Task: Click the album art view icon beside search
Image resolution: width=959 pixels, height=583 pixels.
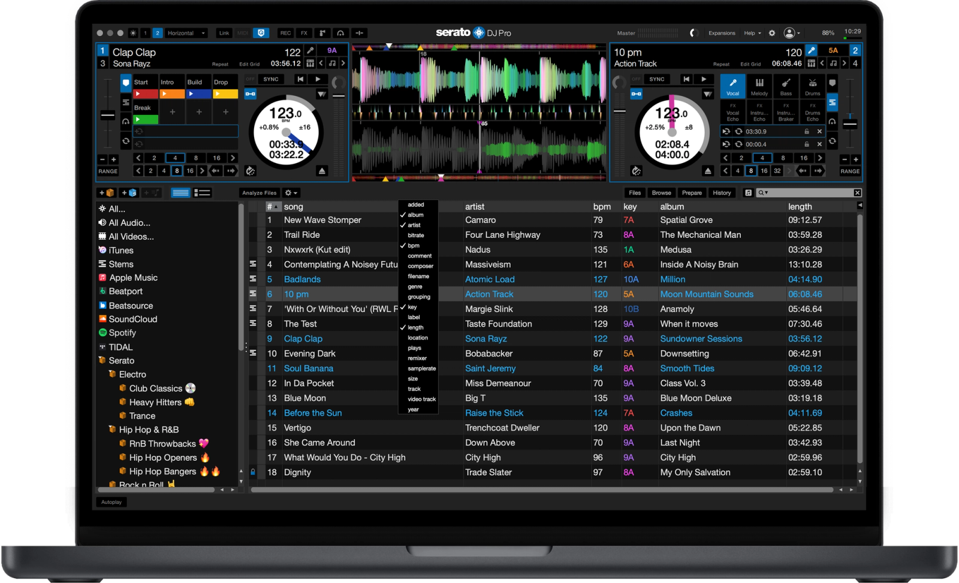Action: [748, 193]
